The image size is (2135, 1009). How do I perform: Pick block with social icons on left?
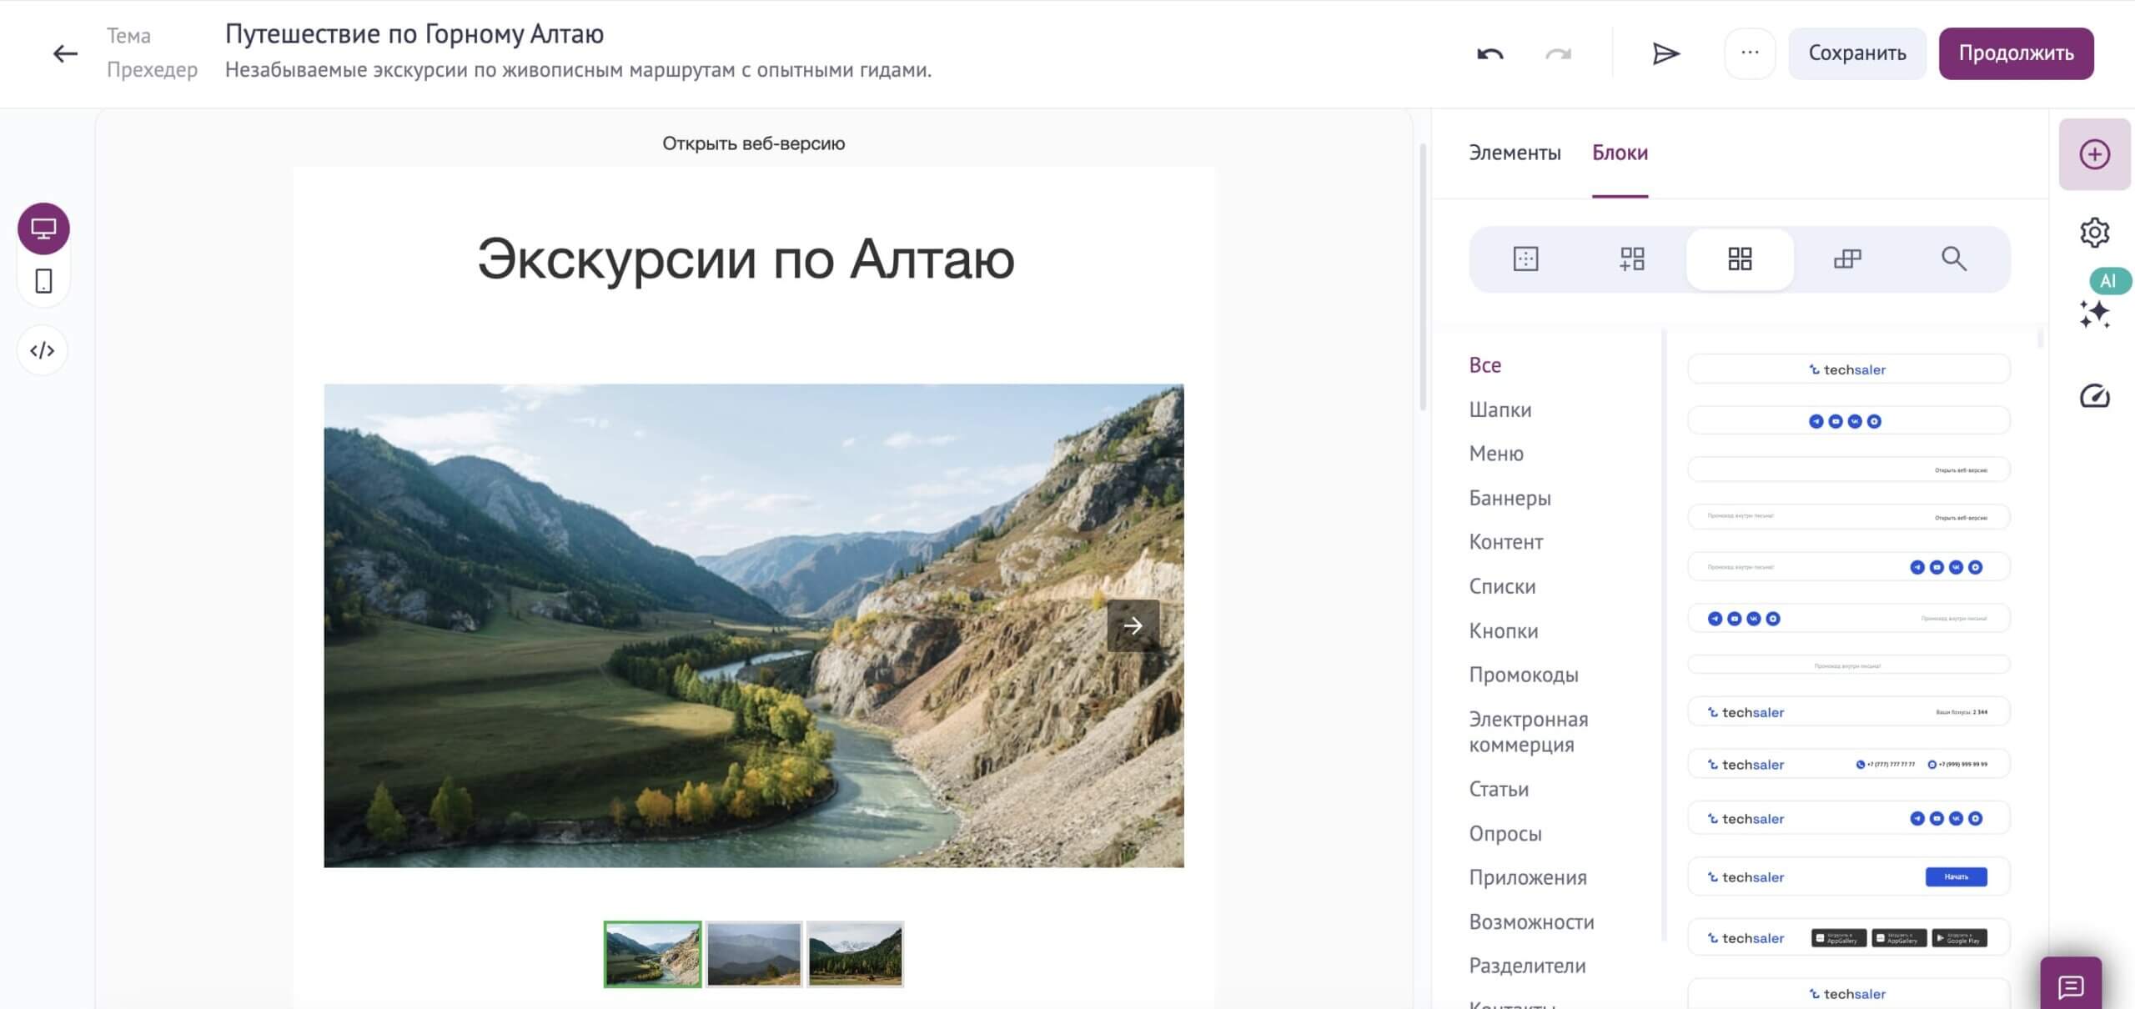pyautogui.click(x=1849, y=619)
